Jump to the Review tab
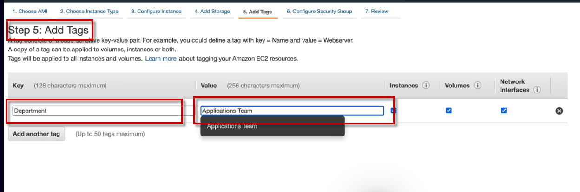The height and width of the screenshot is (192, 580). coord(376,12)
